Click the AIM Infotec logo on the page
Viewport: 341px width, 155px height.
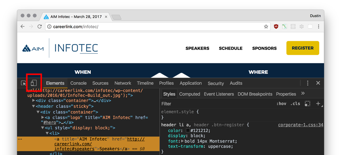click(x=60, y=48)
